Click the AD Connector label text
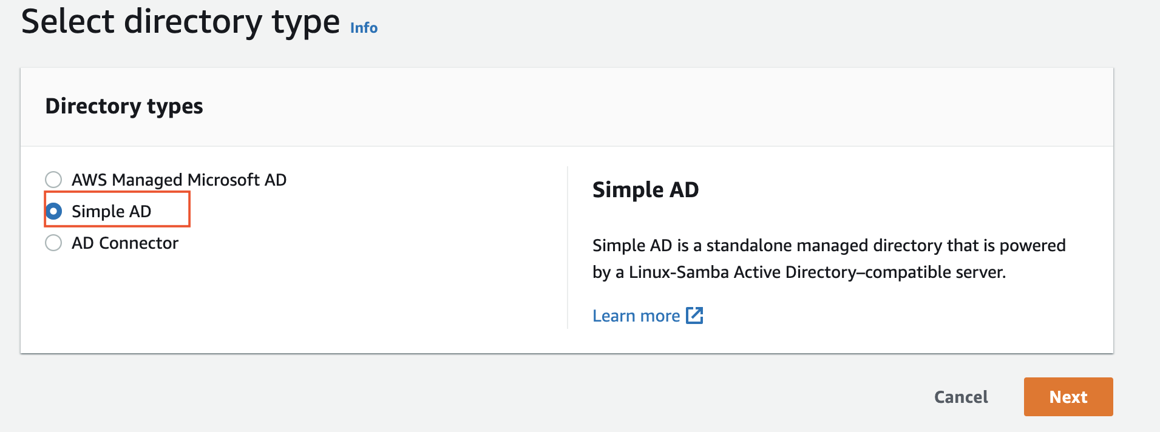 (125, 243)
